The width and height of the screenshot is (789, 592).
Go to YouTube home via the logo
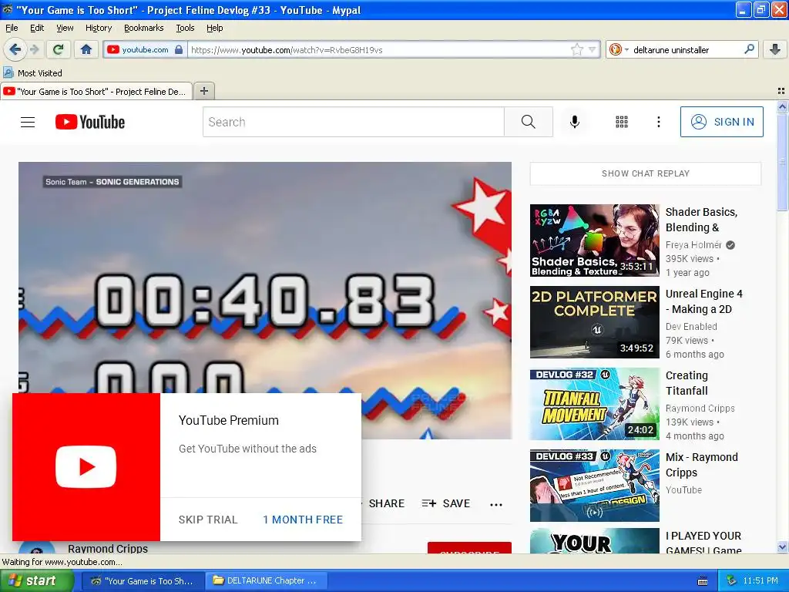(90, 123)
